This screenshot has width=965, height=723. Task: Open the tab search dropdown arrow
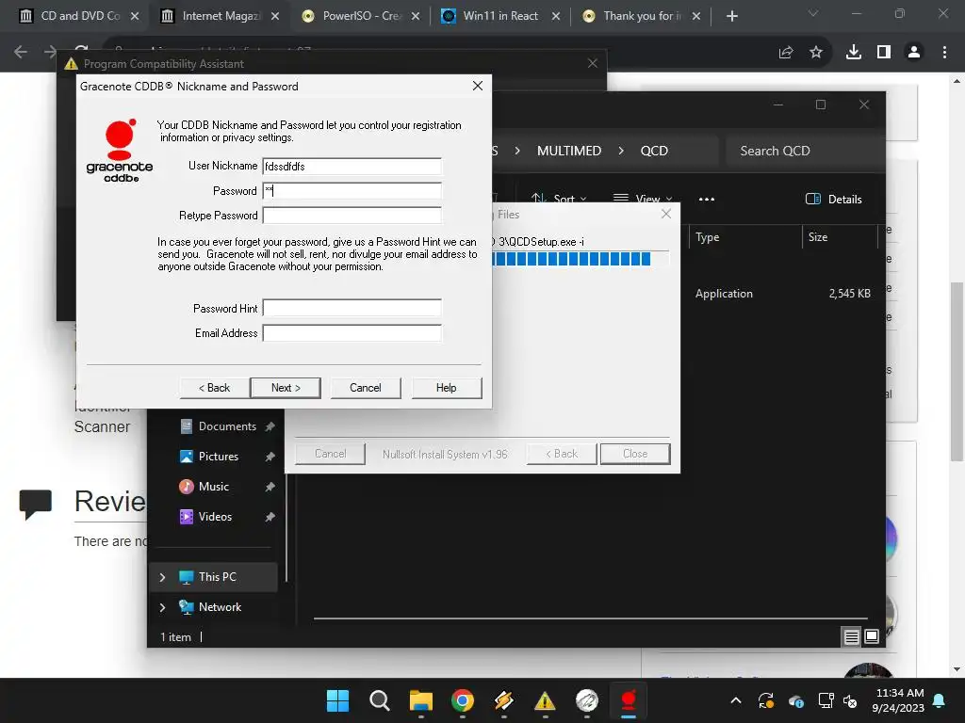pyautogui.click(x=813, y=13)
